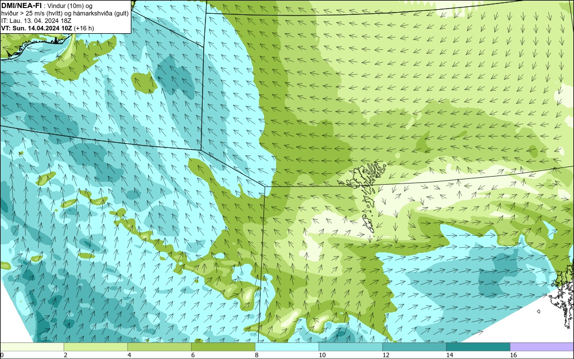Click the legend scale label '4'
Image resolution: width=574 pixels, height=359 pixels.
point(129,355)
